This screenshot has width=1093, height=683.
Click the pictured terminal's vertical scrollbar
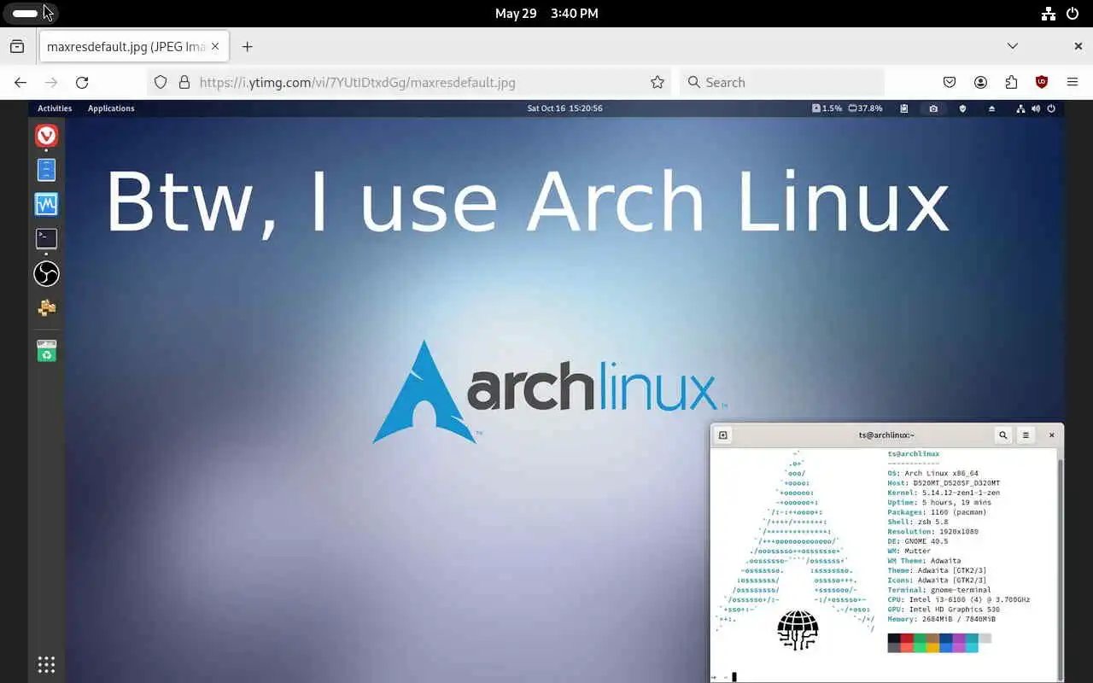pyautogui.click(x=1061, y=563)
